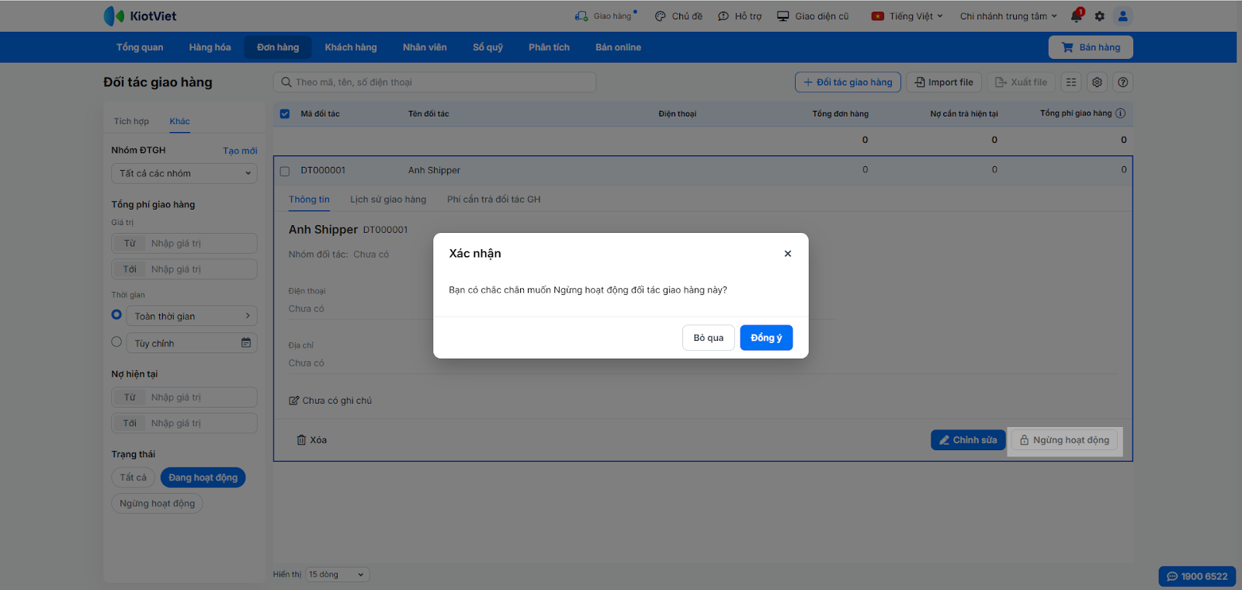Screen dimensions: 1242x590
Task: Switch to Khác tab
Action: [180, 121]
